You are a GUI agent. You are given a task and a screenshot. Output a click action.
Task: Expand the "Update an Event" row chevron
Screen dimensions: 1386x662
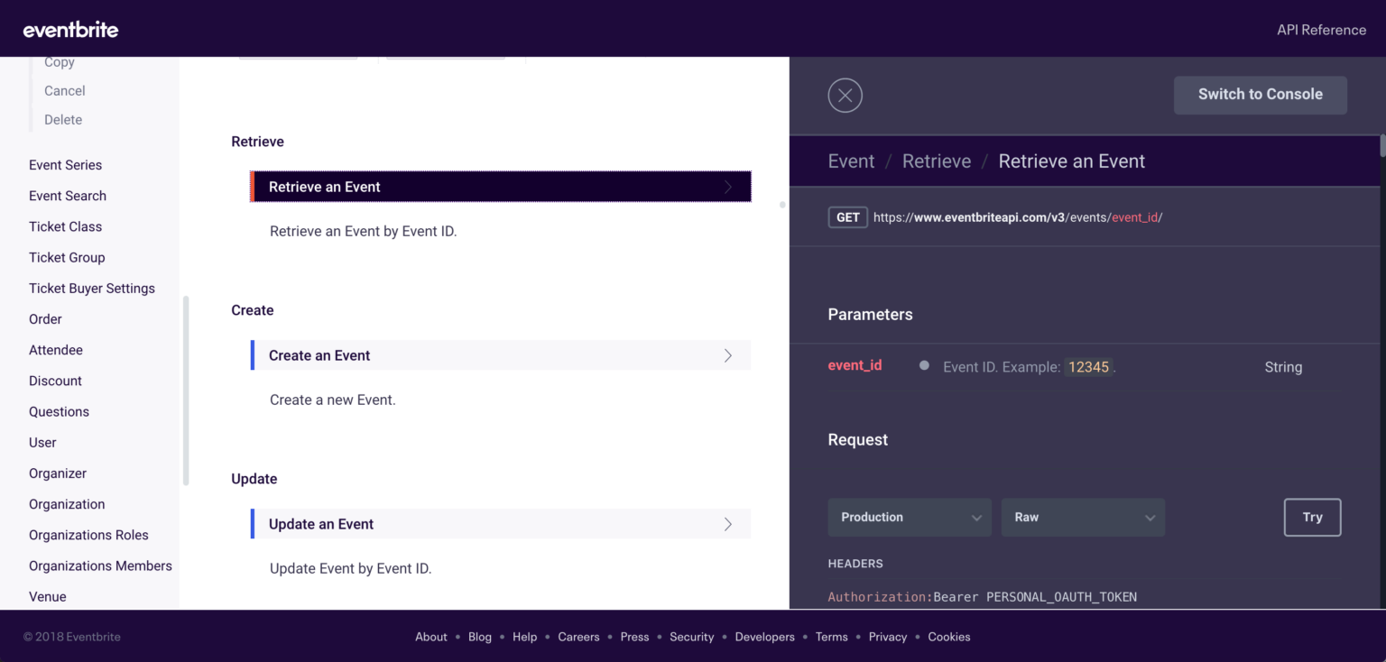[x=728, y=523]
